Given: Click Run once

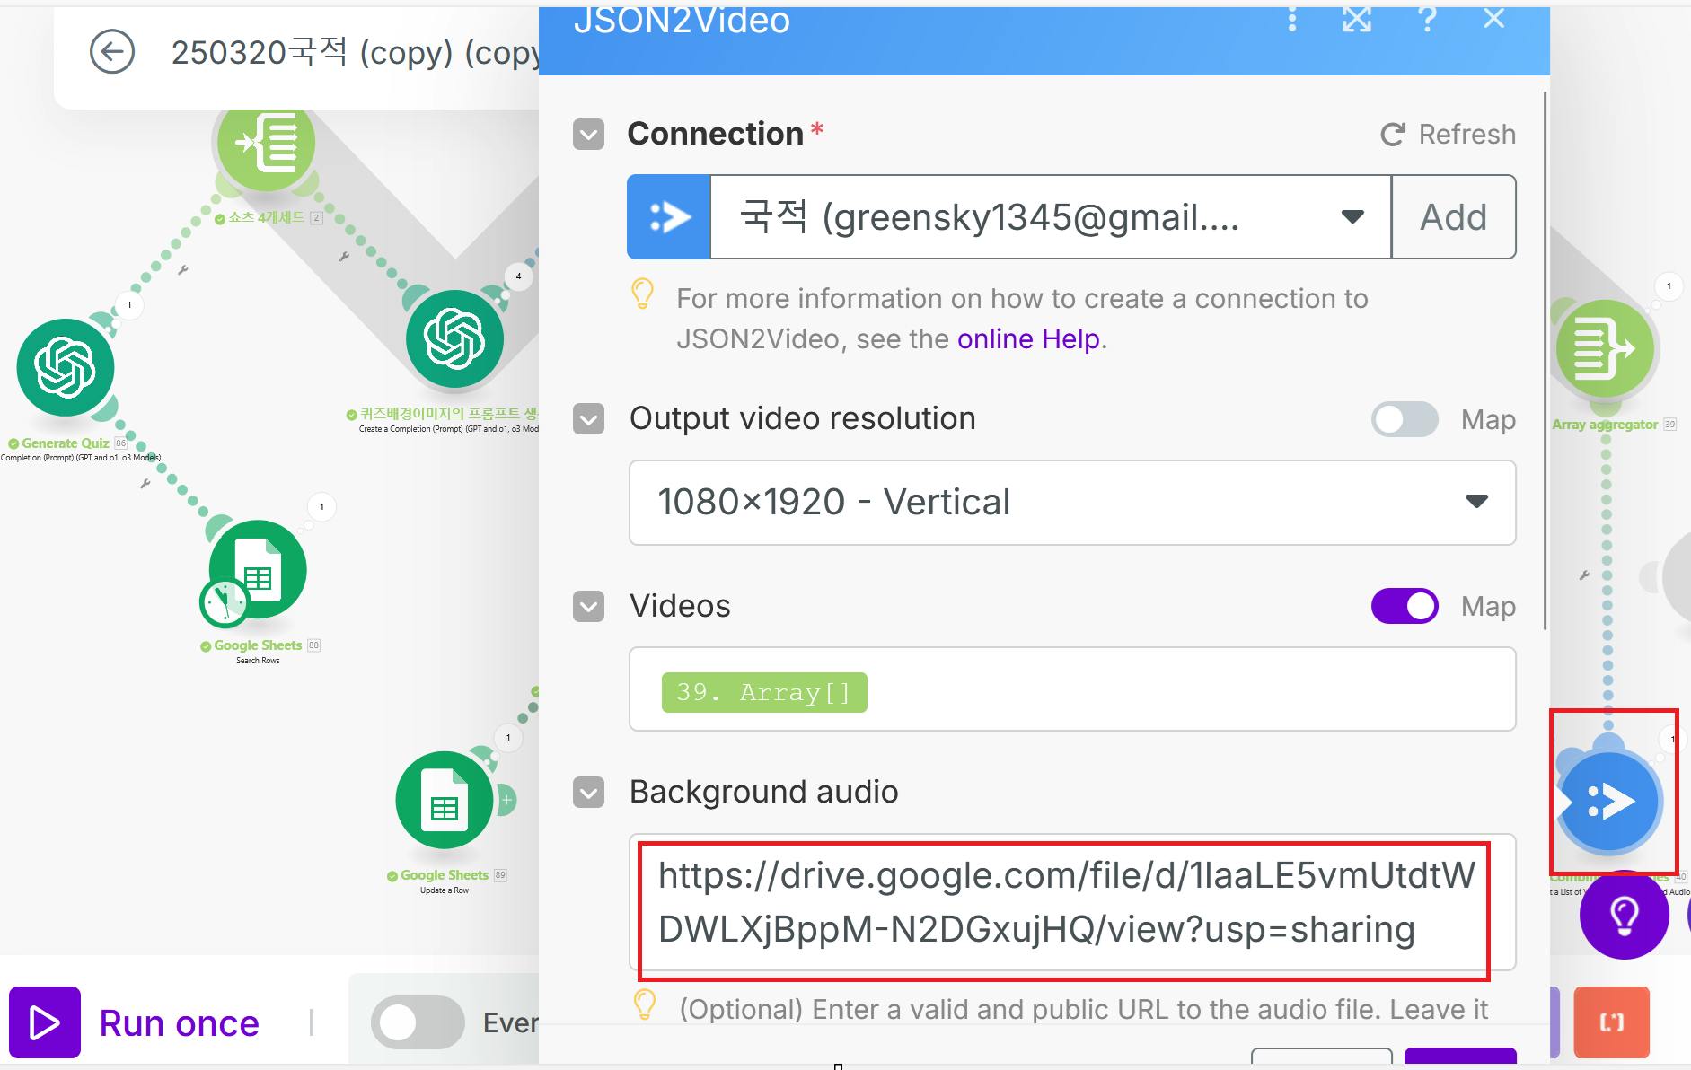Looking at the screenshot, I should click(135, 1022).
